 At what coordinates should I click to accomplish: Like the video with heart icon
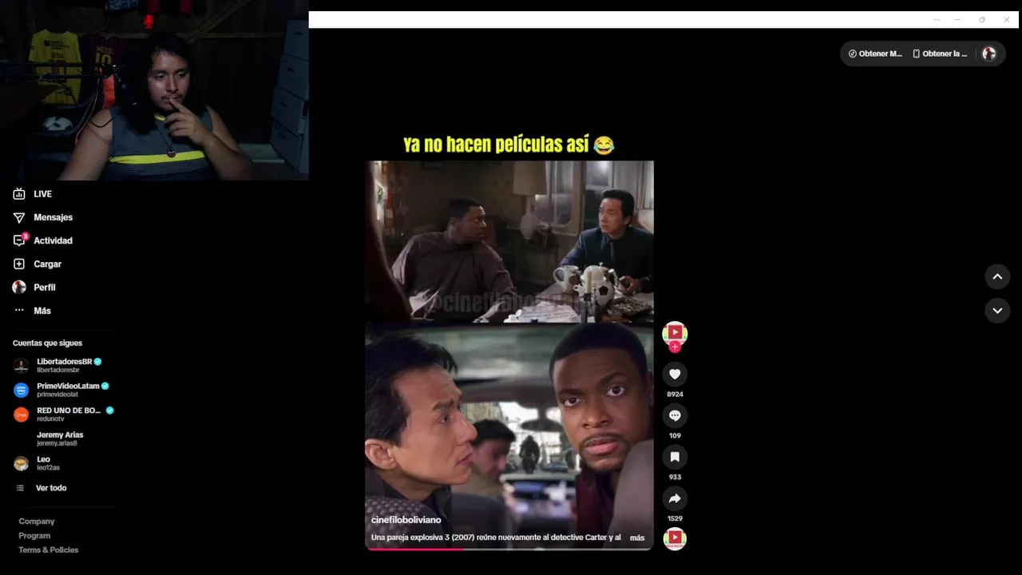(x=675, y=374)
